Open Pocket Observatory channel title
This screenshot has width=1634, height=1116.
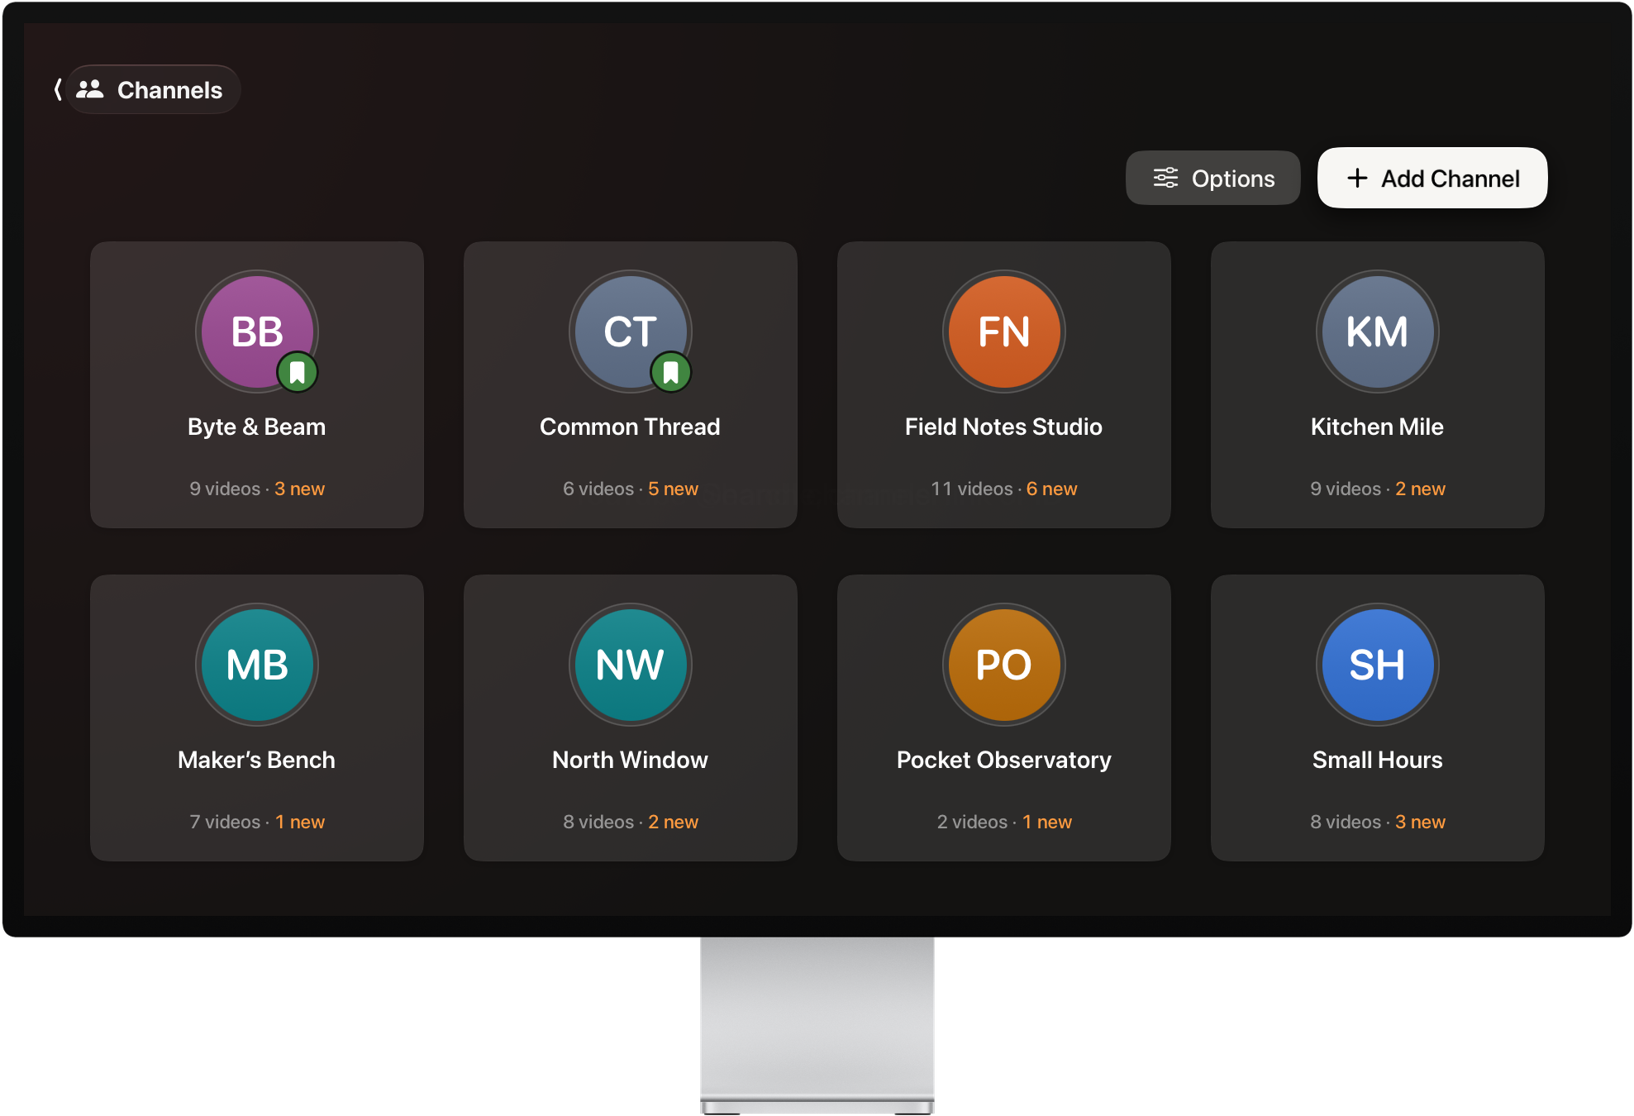[1004, 760]
